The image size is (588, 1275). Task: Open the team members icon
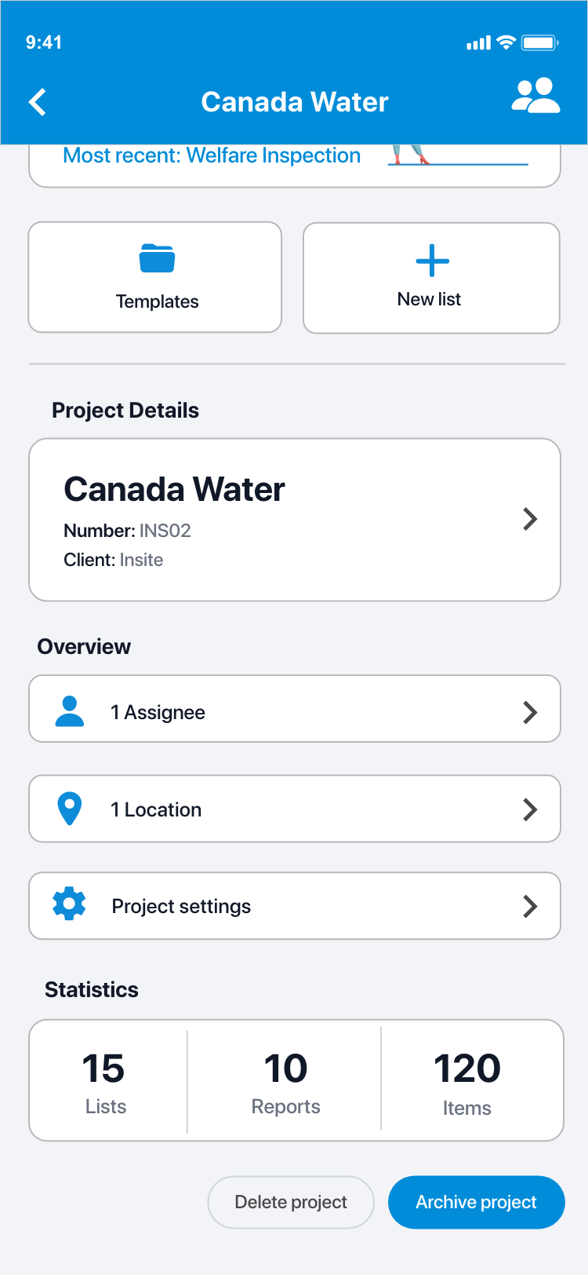[535, 97]
